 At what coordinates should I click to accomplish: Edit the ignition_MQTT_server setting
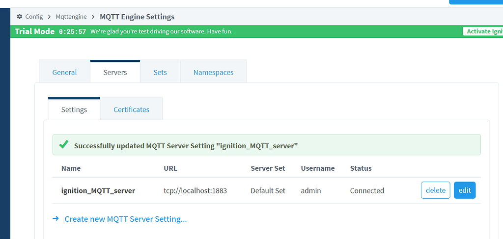point(465,190)
